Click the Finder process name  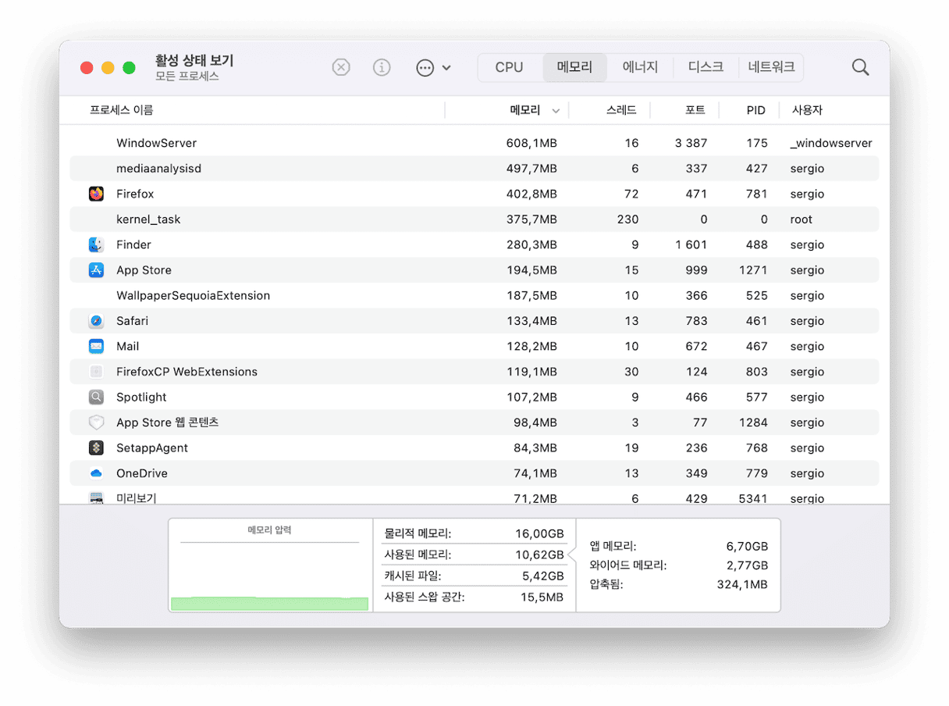click(x=133, y=244)
